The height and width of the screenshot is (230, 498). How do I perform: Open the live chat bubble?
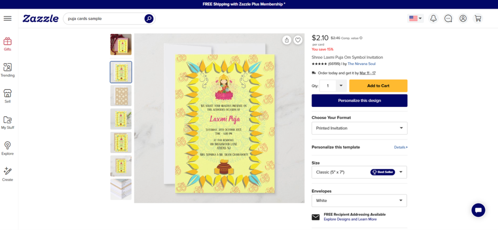478,210
